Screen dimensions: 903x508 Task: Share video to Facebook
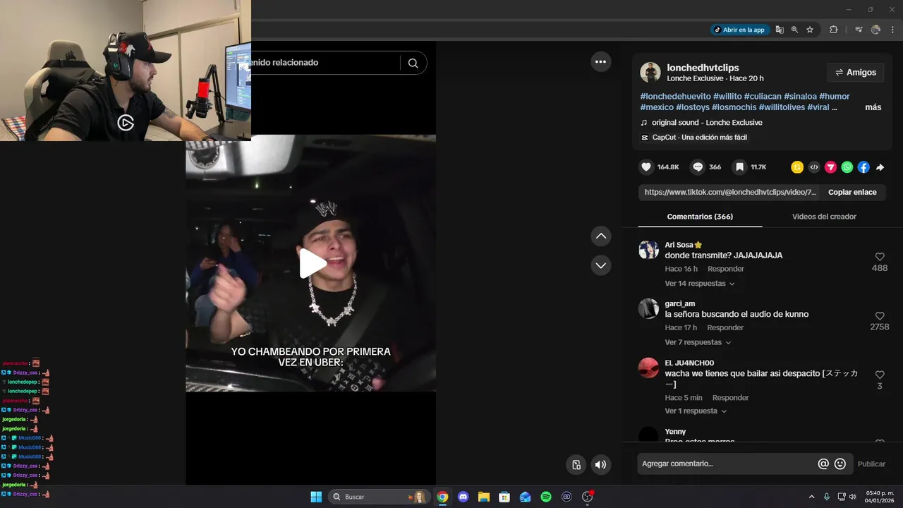tap(863, 167)
